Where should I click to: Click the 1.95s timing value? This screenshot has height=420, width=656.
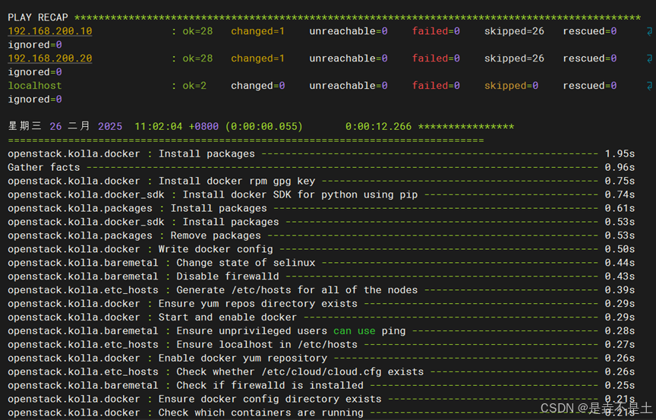pyautogui.click(x=620, y=153)
